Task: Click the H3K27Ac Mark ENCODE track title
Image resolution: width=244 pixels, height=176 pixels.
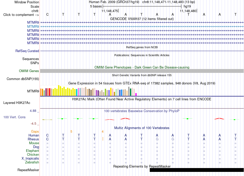Action: tap(142, 99)
